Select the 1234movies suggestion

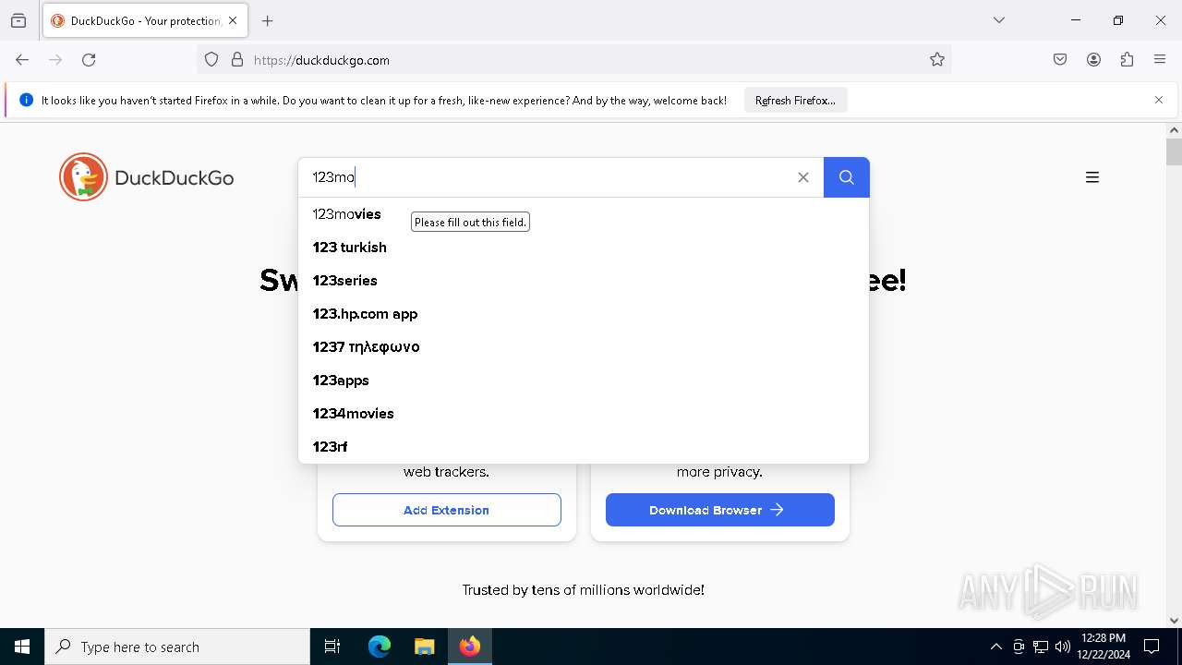point(584,414)
